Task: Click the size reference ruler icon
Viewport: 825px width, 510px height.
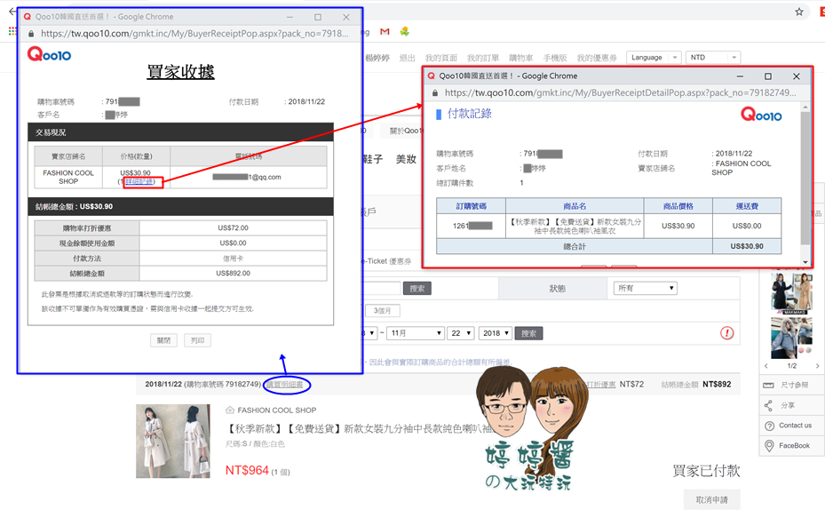Action: pos(768,386)
